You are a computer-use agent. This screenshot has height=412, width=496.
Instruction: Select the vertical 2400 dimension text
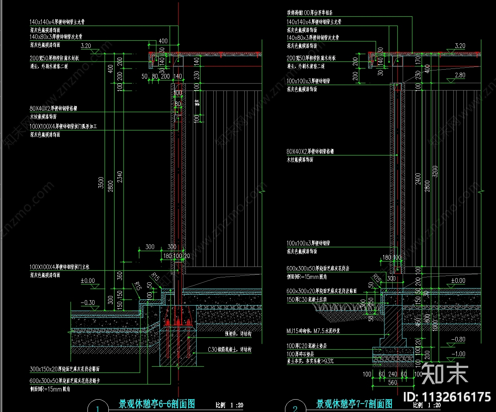tap(418, 179)
